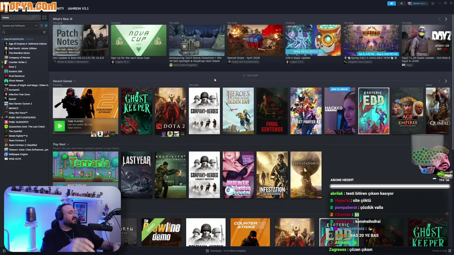Open Dota 2 cover in Recent Games
Screen dimensions: 454x255
tap(170, 111)
